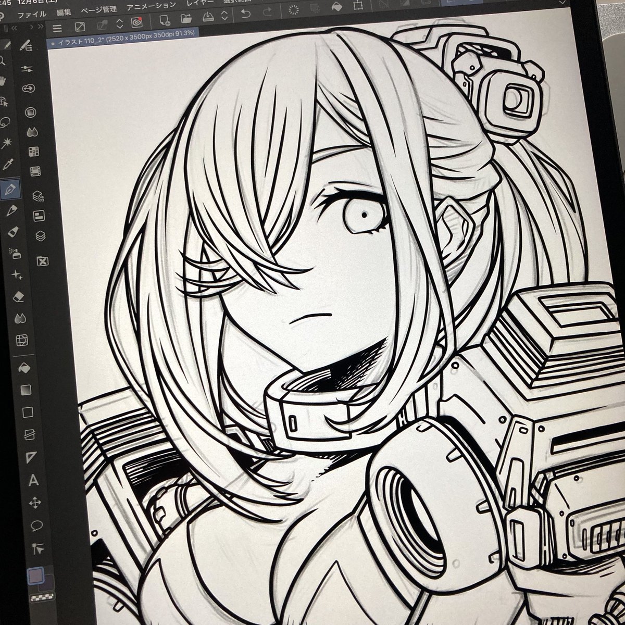
Task: Select the Eyedropper tool
Action: (x=8, y=165)
